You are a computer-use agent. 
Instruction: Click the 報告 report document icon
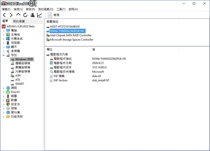[x=50, y=15]
